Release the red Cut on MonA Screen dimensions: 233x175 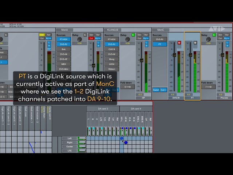point(91,38)
